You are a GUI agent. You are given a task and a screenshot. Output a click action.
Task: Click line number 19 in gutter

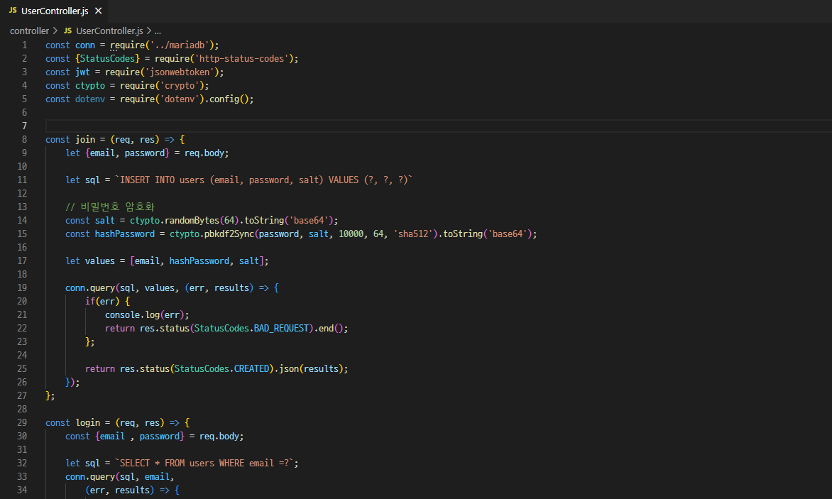(x=22, y=287)
